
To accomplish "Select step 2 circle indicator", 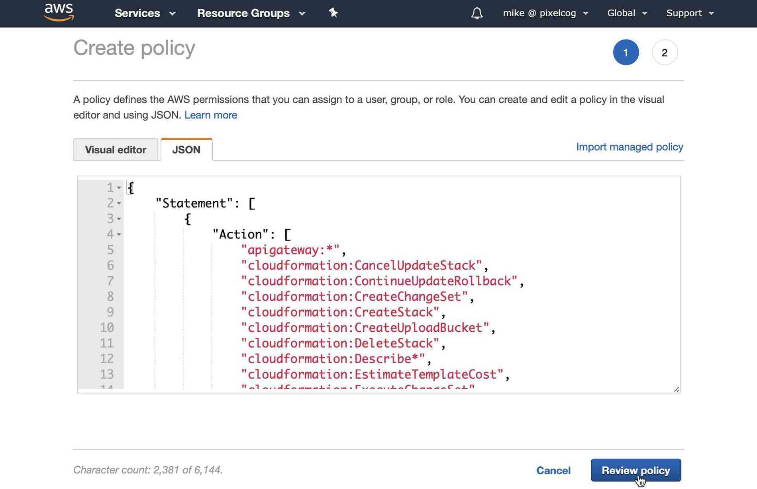I will coord(665,52).
